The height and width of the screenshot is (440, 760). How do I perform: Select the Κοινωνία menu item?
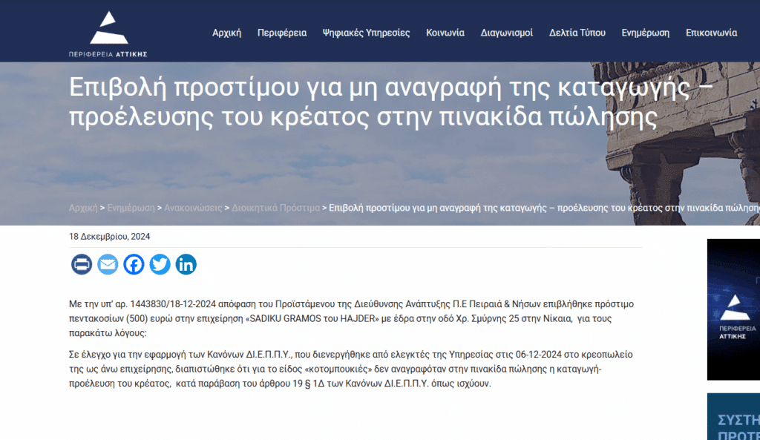click(445, 33)
